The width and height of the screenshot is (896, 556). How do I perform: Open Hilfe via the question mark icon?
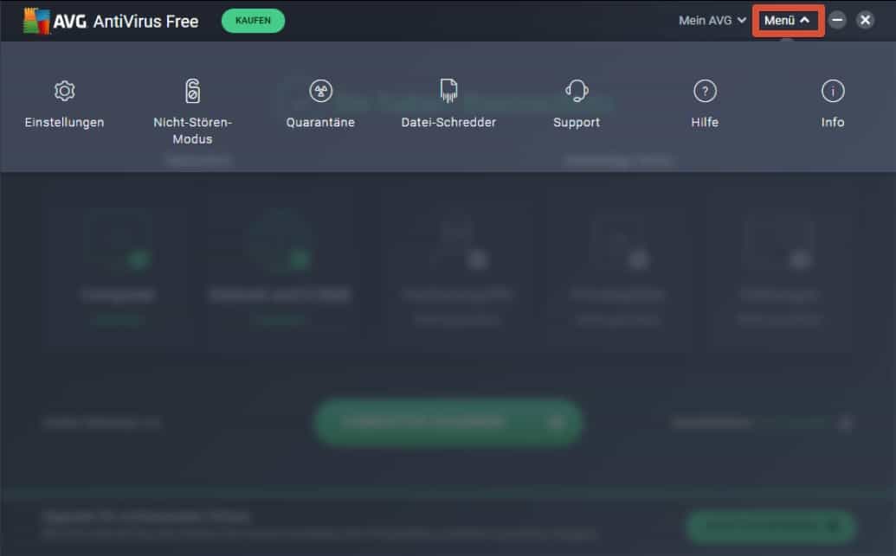tap(705, 91)
